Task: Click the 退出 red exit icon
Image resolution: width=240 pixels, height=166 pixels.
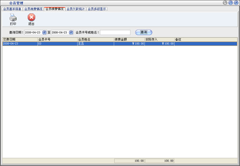Action: [x=31, y=18]
